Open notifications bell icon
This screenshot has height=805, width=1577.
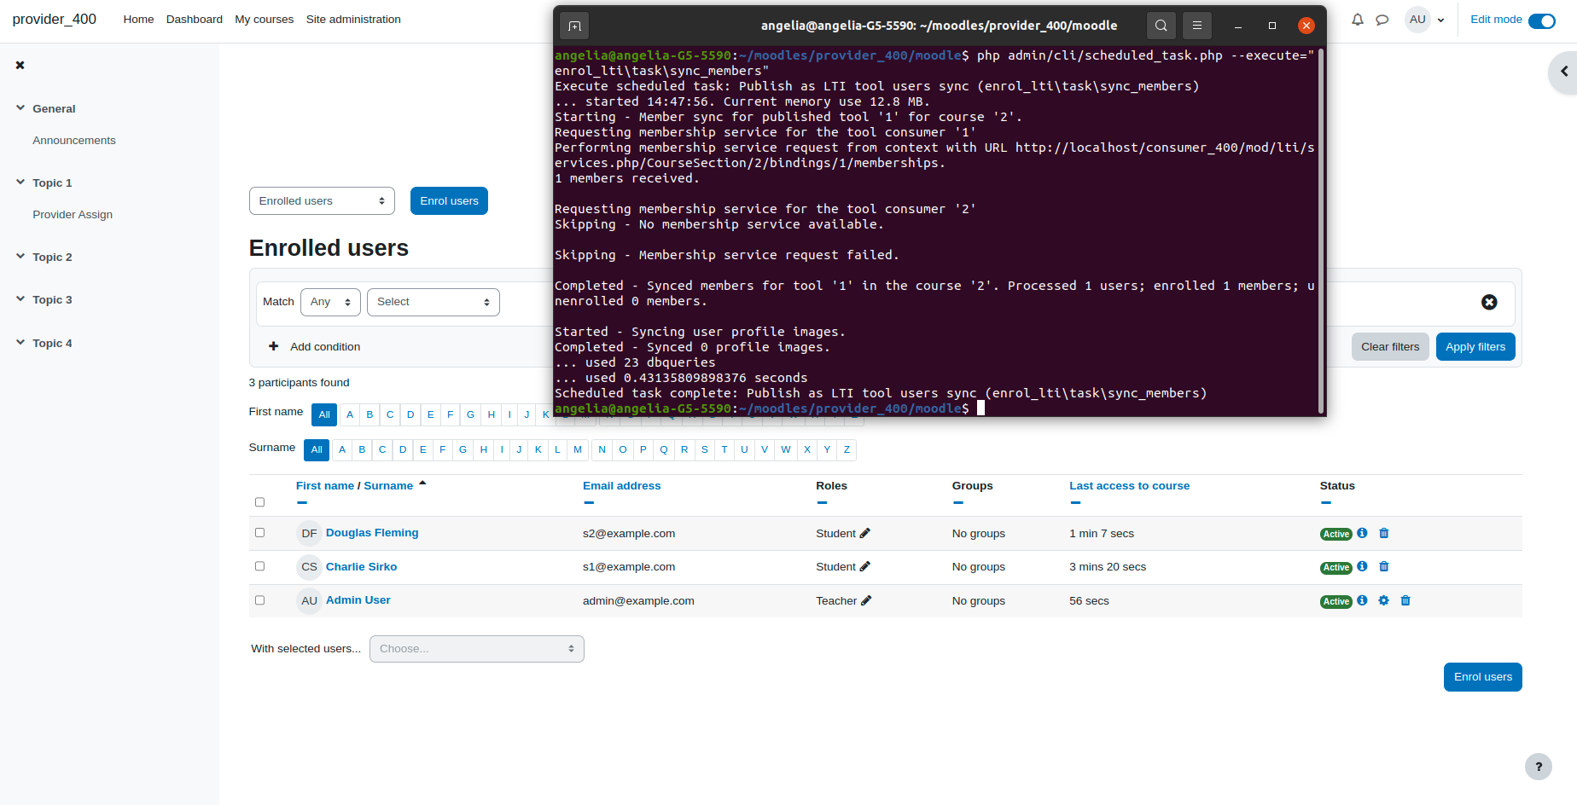coord(1358,20)
